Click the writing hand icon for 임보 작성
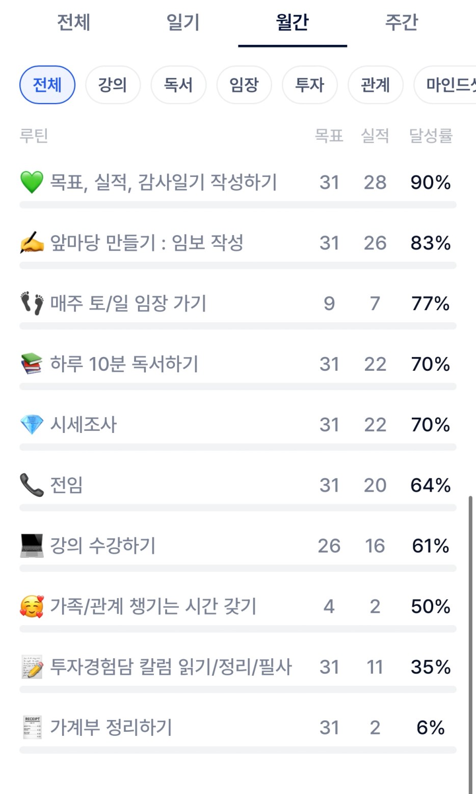The image size is (476, 794). 32,243
